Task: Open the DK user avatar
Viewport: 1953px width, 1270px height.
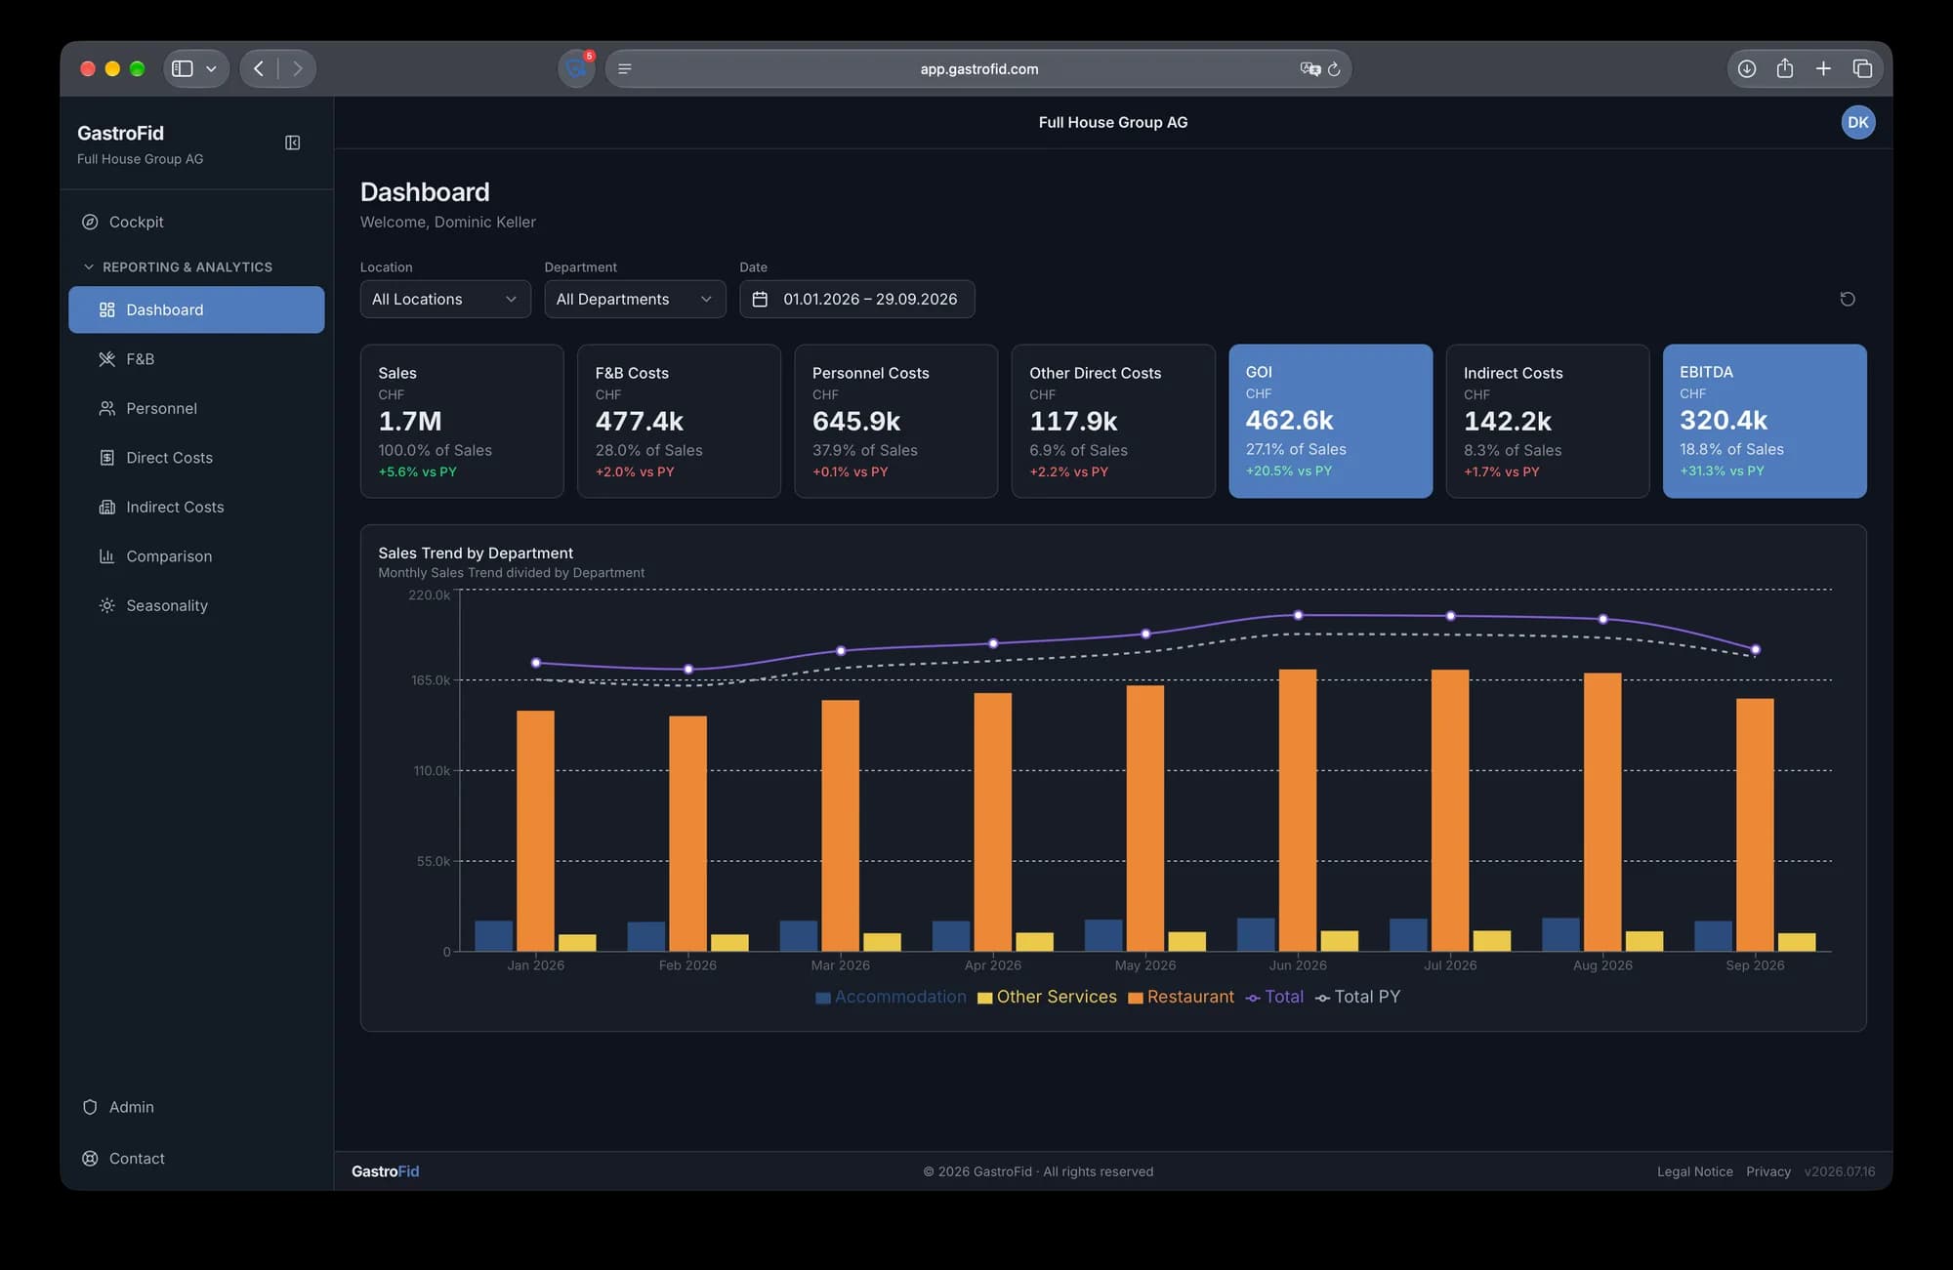Action: click(1857, 122)
